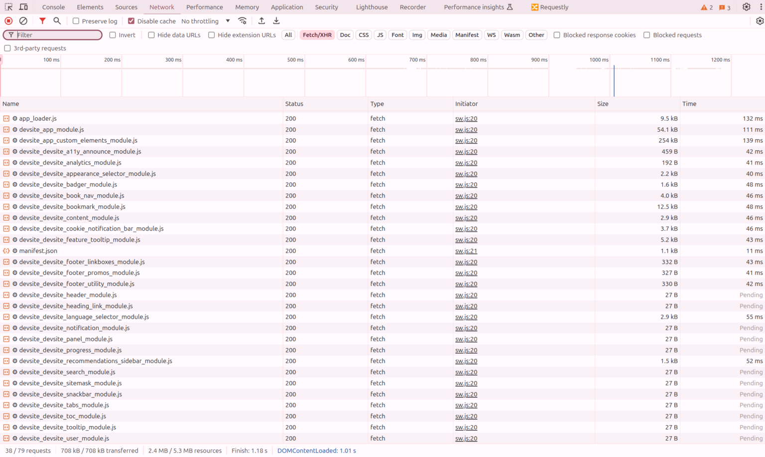The image size is (765, 457).
Task: Enable the Preserve log checkbox
Action: 76,21
